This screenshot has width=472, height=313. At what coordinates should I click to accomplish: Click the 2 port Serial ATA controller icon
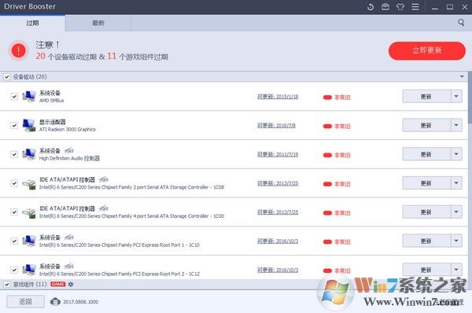[29, 183]
